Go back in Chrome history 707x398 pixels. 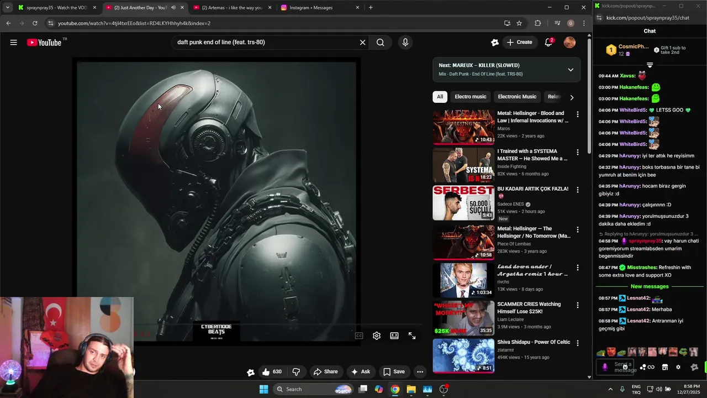coord(8,23)
